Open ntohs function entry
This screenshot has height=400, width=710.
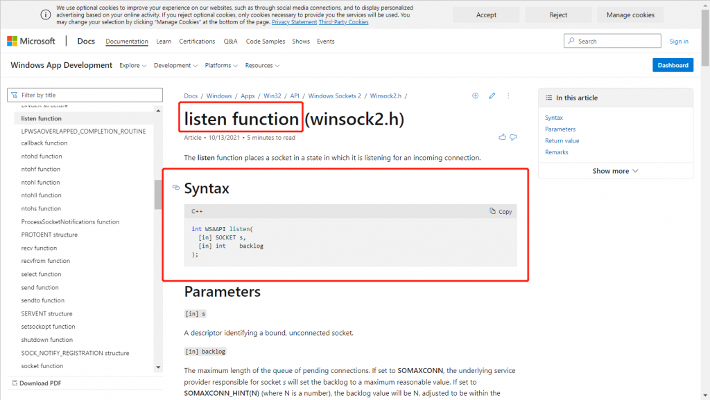tap(41, 208)
